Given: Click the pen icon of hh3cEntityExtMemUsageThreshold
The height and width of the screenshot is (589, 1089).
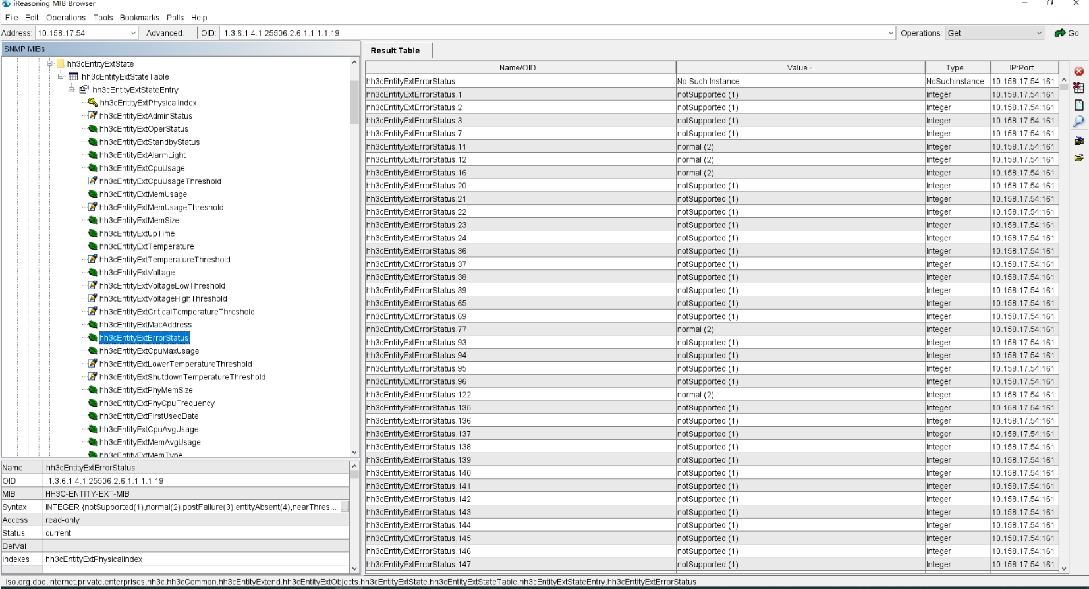Looking at the screenshot, I should tap(93, 208).
